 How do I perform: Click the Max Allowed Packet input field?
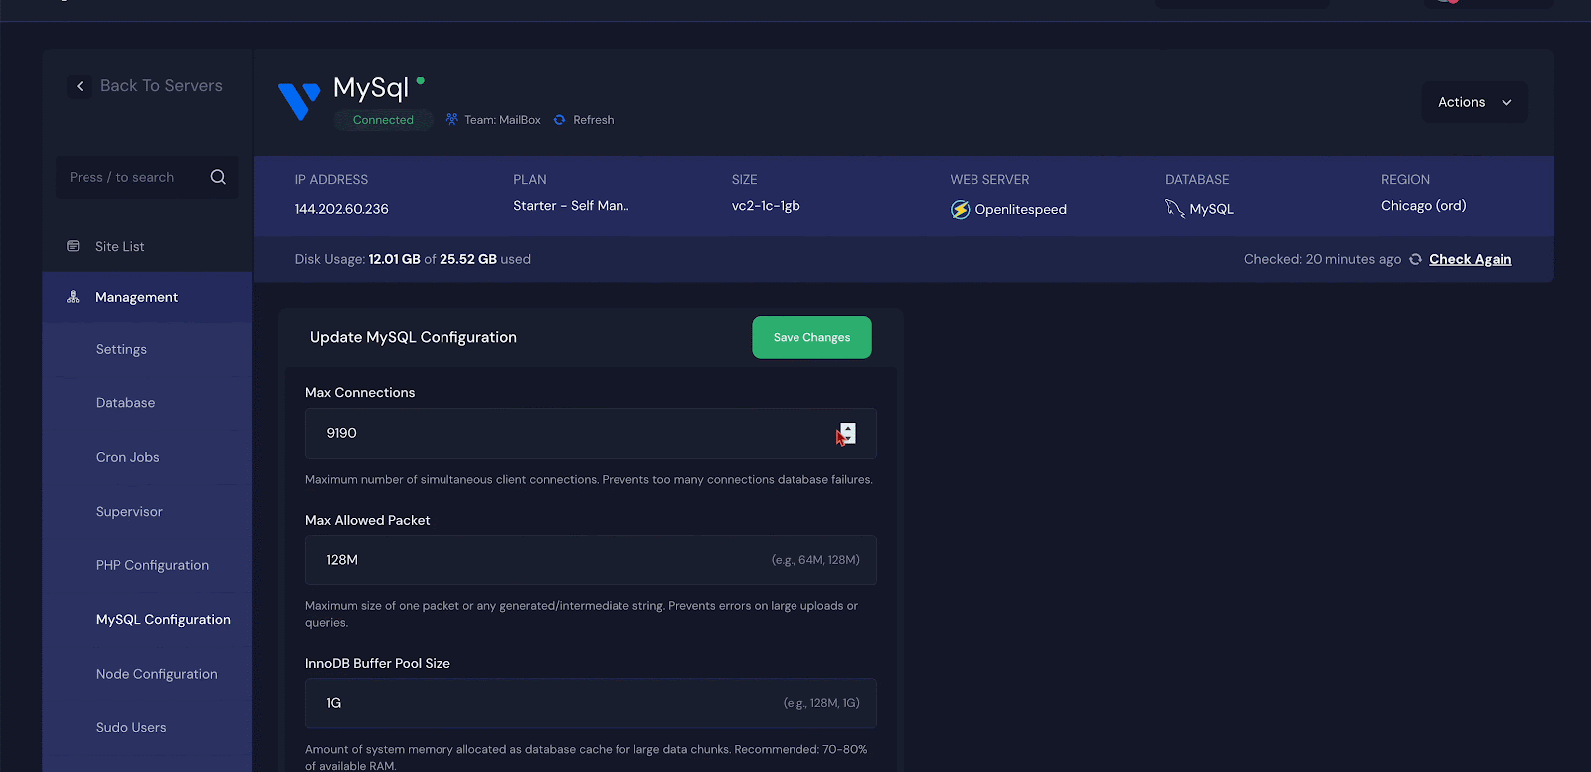click(591, 559)
